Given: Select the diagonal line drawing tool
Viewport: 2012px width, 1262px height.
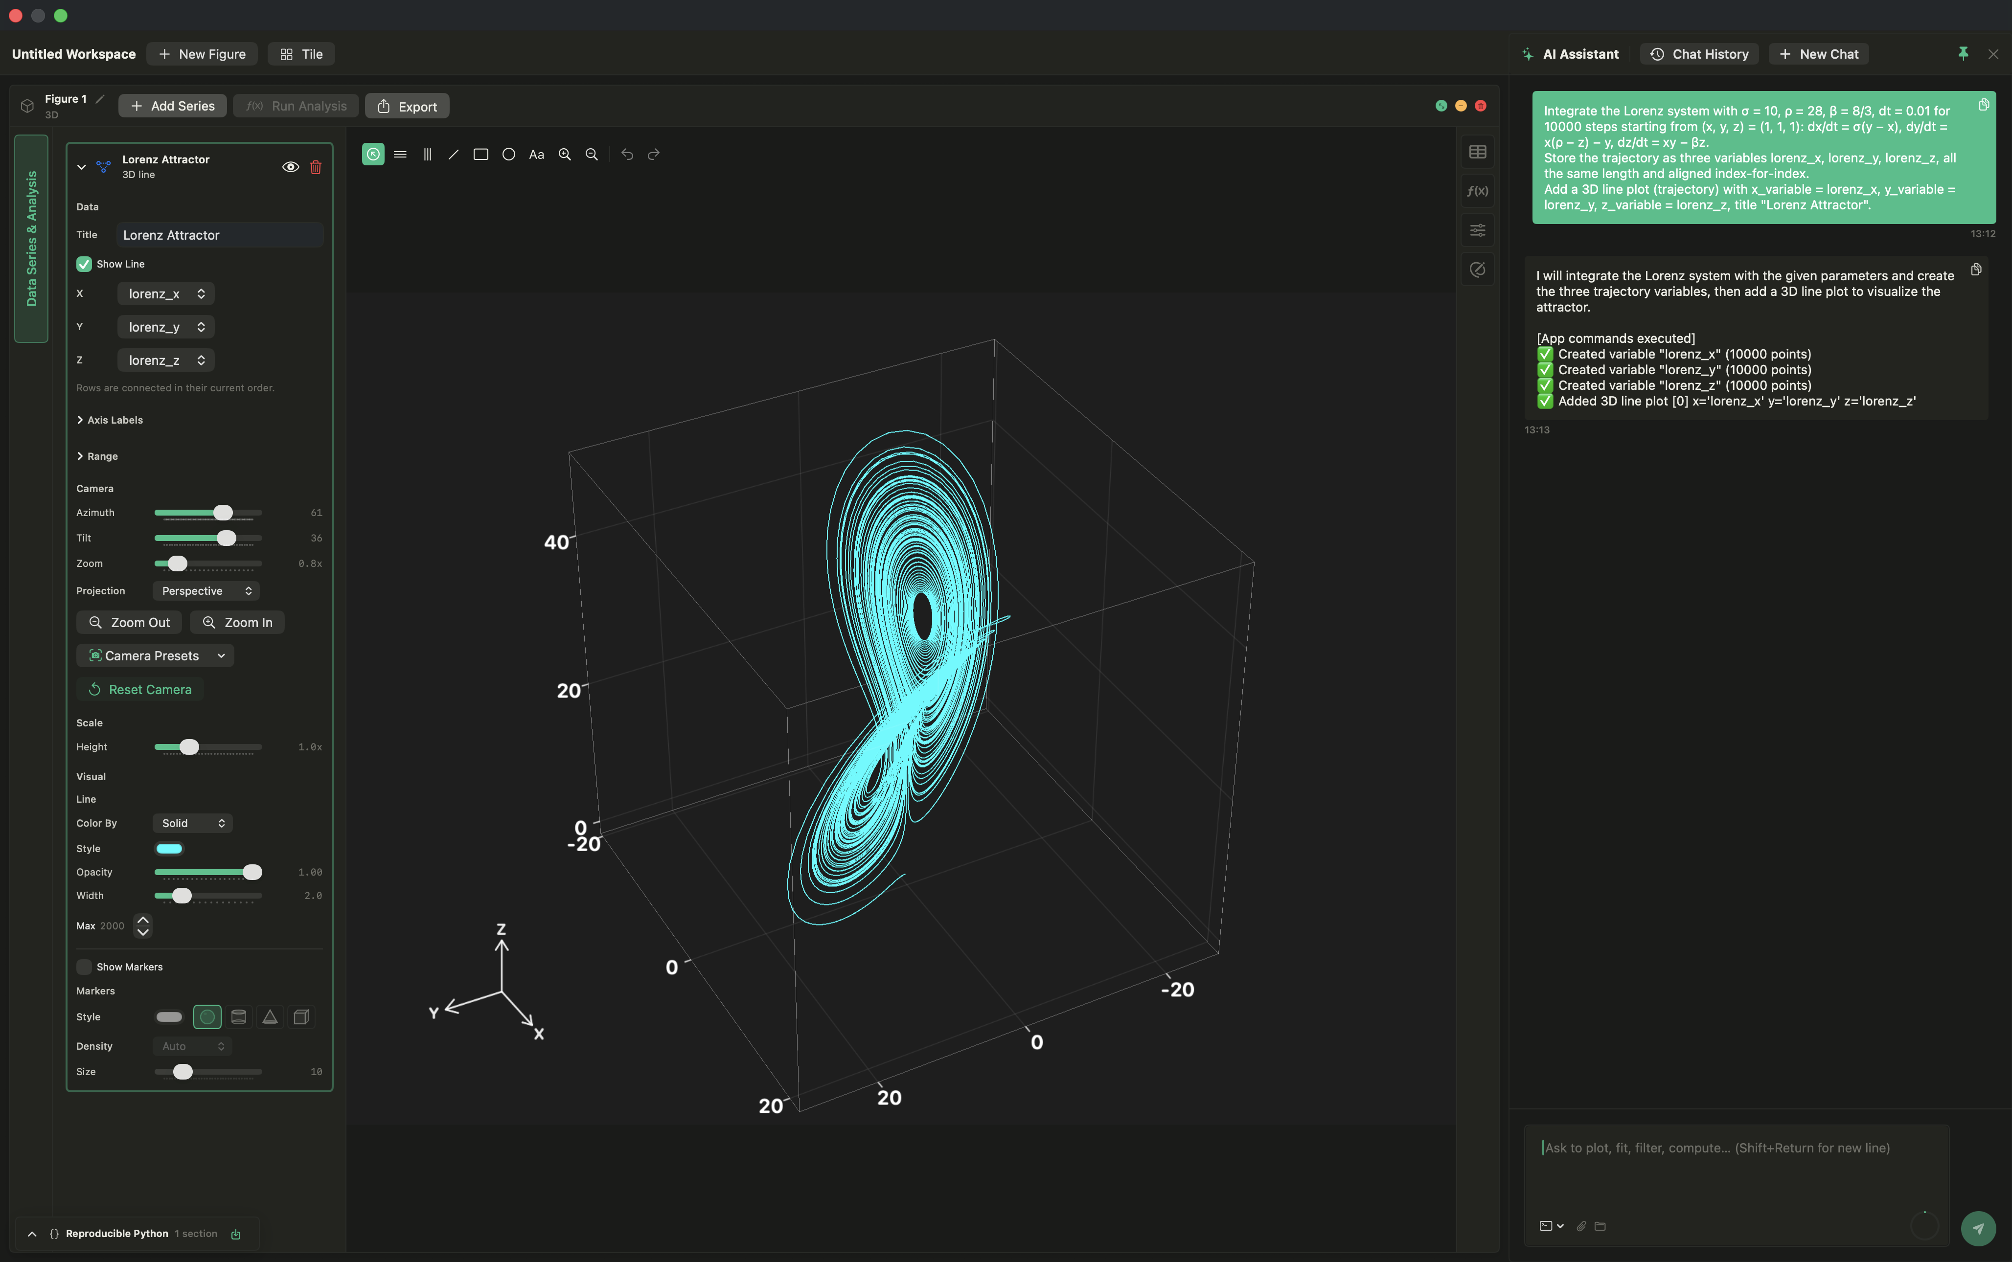Looking at the screenshot, I should [453, 155].
